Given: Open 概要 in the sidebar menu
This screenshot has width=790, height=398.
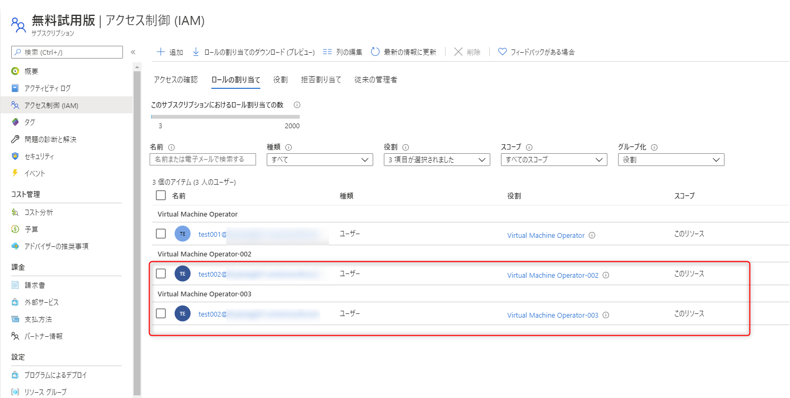Looking at the screenshot, I should coord(31,71).
